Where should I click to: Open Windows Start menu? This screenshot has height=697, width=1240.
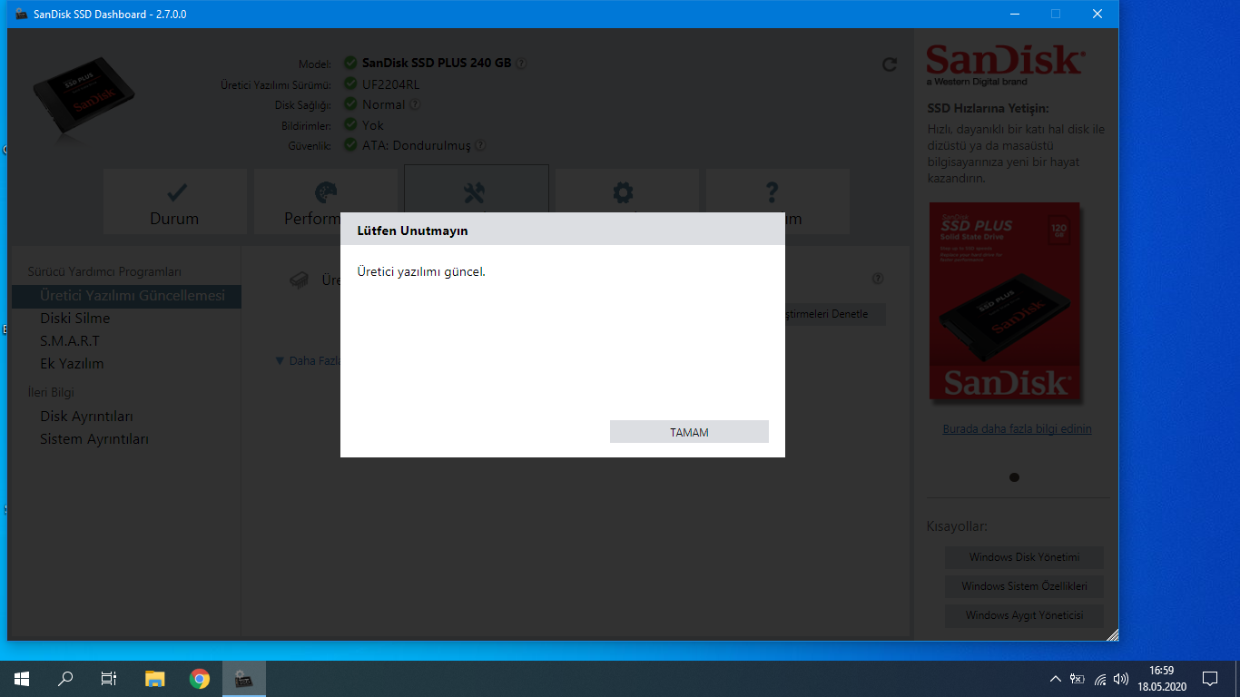[x=22, y=679]
